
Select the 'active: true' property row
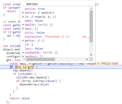coord(35,9)
